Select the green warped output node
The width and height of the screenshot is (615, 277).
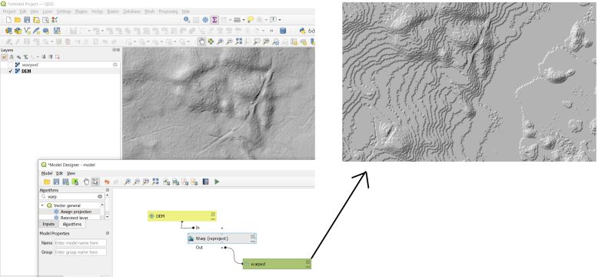[x=277, y=264]
